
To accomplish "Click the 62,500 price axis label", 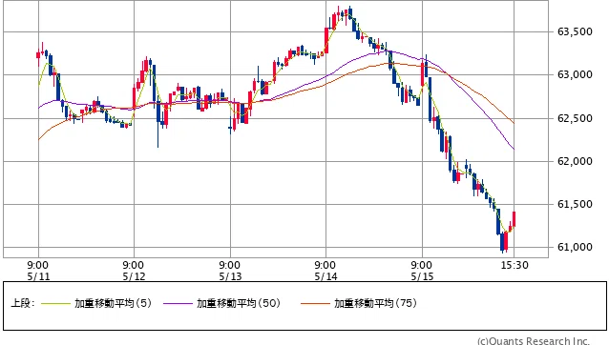I will [x=575, y=118].
